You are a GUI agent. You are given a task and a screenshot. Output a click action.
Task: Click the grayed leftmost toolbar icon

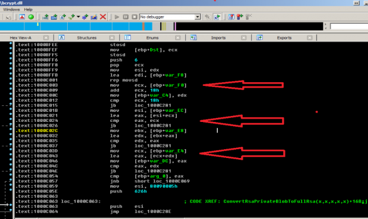pyautogui.click(x=8, y=17)
